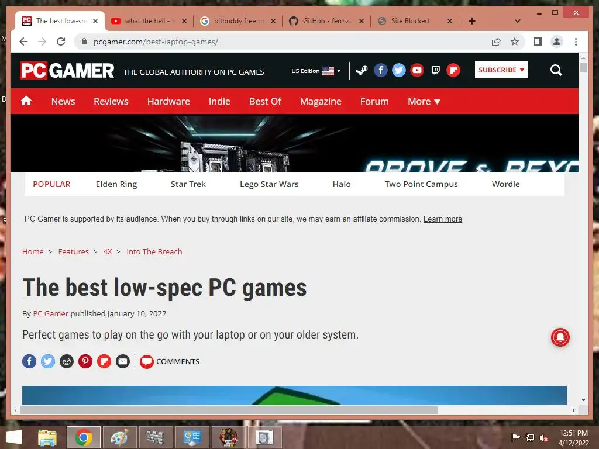This screenshot has width=599, height=449.
Task: Click the Learn more affiliate link
Action: 443,219
